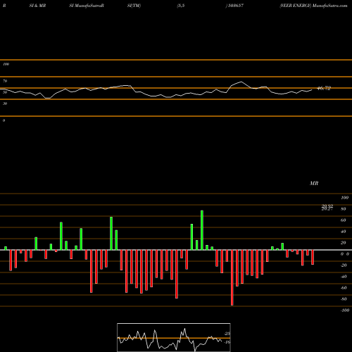Click the 100 level label on RSI axis

point(6,64)
